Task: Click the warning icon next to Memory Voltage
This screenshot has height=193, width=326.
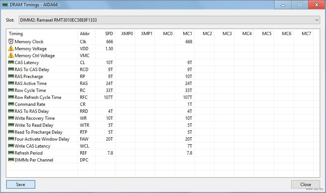Action: (11, 49)
